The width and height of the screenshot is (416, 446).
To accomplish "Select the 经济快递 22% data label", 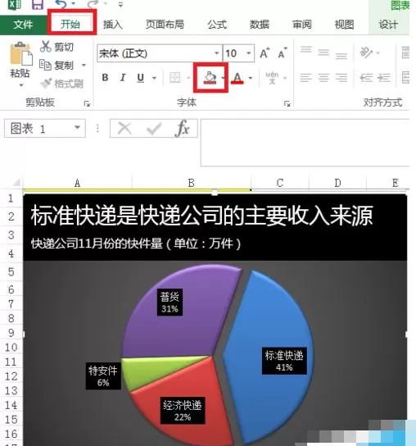I will [183, 411].
